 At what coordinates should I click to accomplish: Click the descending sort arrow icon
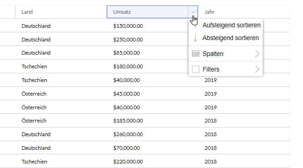(195, 38)
